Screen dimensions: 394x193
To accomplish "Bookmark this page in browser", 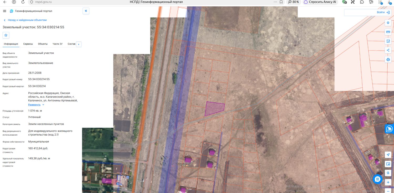I will click(x=281, y=2).
